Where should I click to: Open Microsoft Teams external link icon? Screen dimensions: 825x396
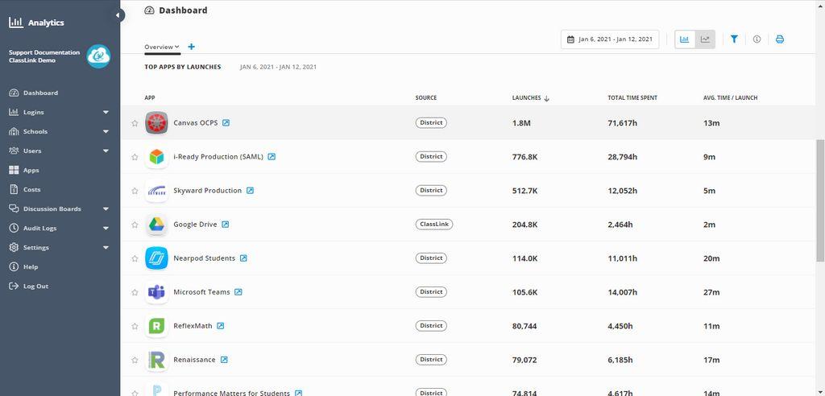(238, 292)
